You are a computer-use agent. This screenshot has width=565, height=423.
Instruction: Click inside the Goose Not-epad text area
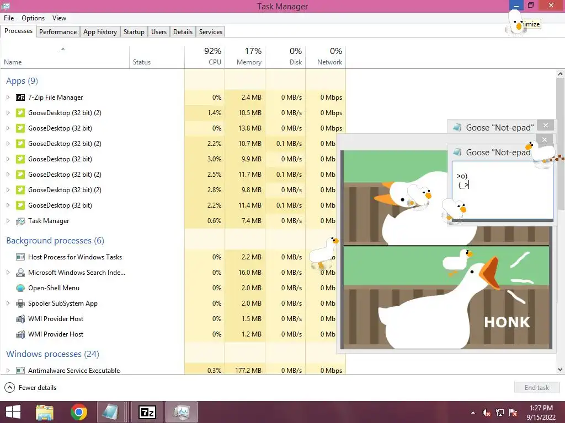[502, 190]
